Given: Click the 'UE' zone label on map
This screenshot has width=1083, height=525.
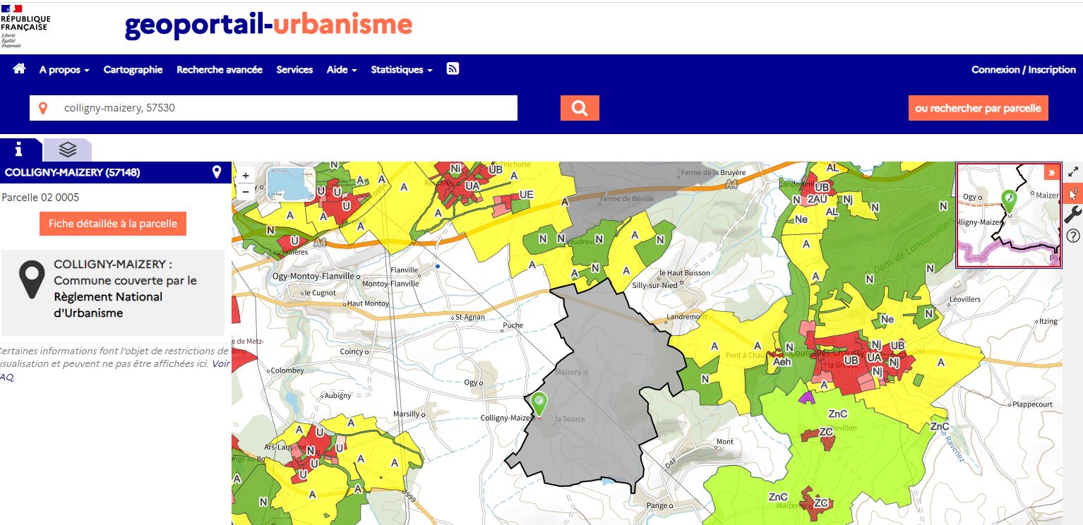Looking at the screenshot, I should pyautogui.click(x=526, y=194).
